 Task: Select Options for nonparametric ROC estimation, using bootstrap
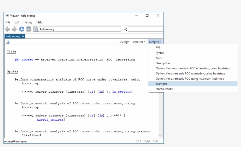(x=193, y=68)
